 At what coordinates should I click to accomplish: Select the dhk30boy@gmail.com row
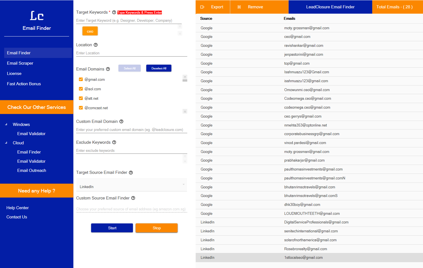click(x=309, y=204)
